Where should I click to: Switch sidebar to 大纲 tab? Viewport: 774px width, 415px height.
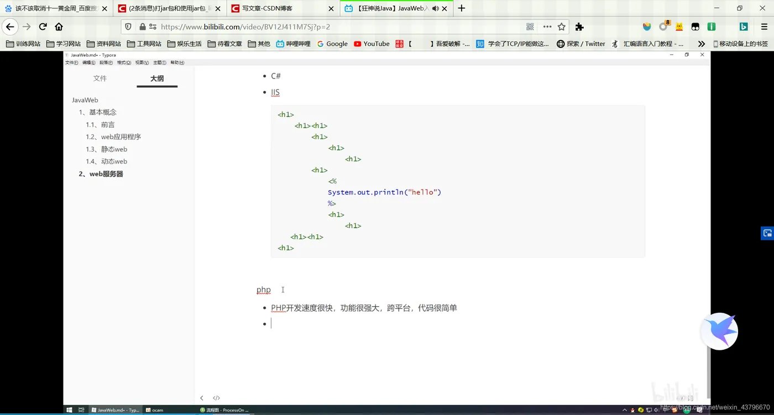[157, 78]
